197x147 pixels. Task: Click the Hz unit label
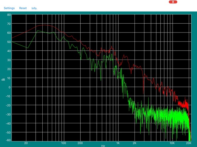coord(103,146)
